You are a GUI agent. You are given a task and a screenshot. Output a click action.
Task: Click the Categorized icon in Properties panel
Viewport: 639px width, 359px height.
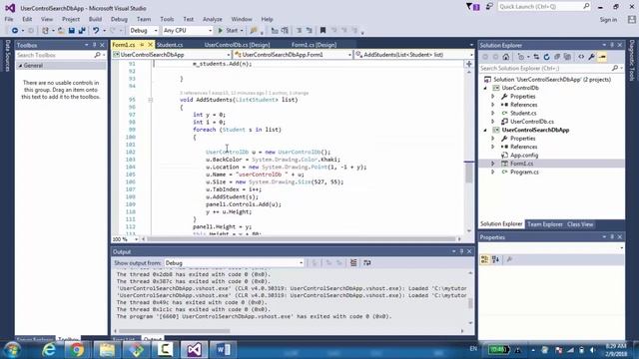(x=484, y=259)
